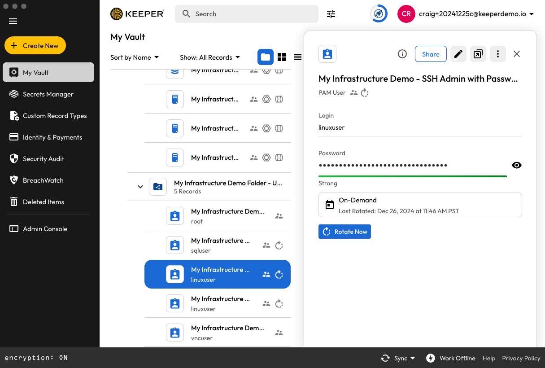Open the rocket onboarding progress icon
The width and height of the screenshot is (545, 368).
tap(379, 14)
